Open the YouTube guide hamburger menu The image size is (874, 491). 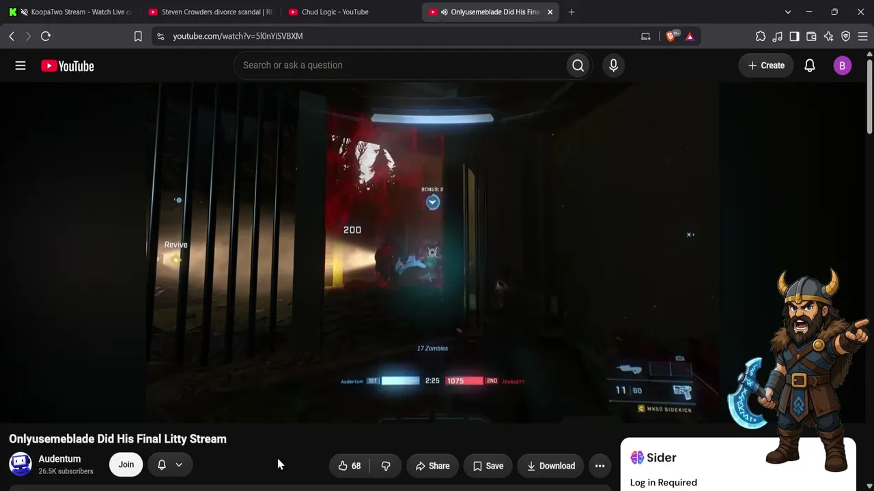20,65
